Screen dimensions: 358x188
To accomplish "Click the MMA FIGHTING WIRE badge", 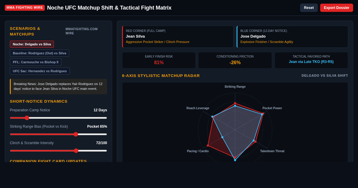I will click(25, 8).
